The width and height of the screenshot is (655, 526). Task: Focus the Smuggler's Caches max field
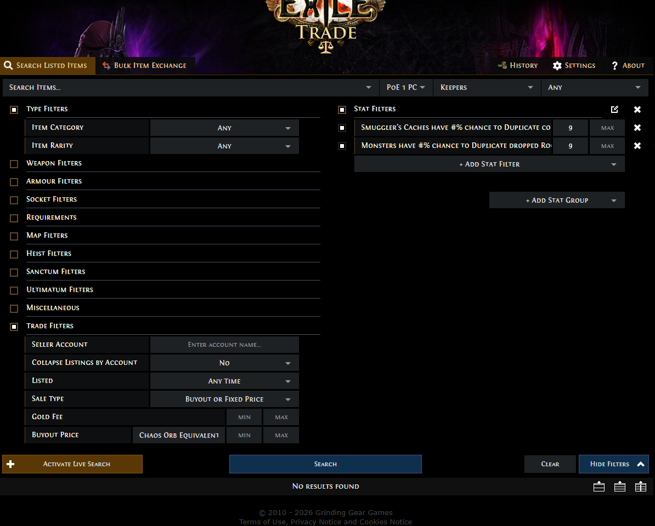607,128
